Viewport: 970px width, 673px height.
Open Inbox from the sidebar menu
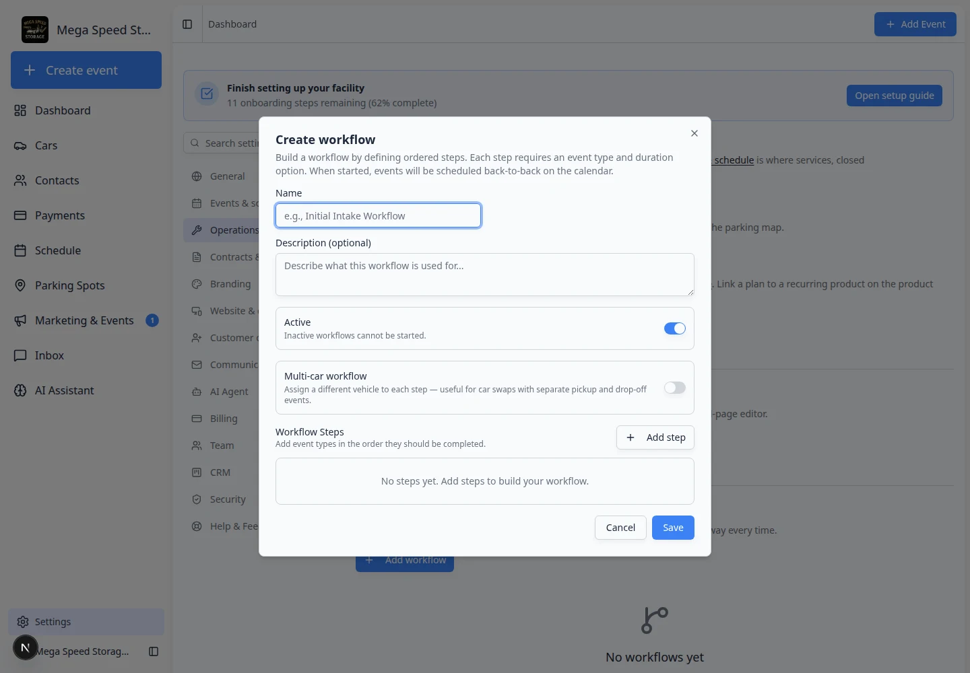click(86, 355)
